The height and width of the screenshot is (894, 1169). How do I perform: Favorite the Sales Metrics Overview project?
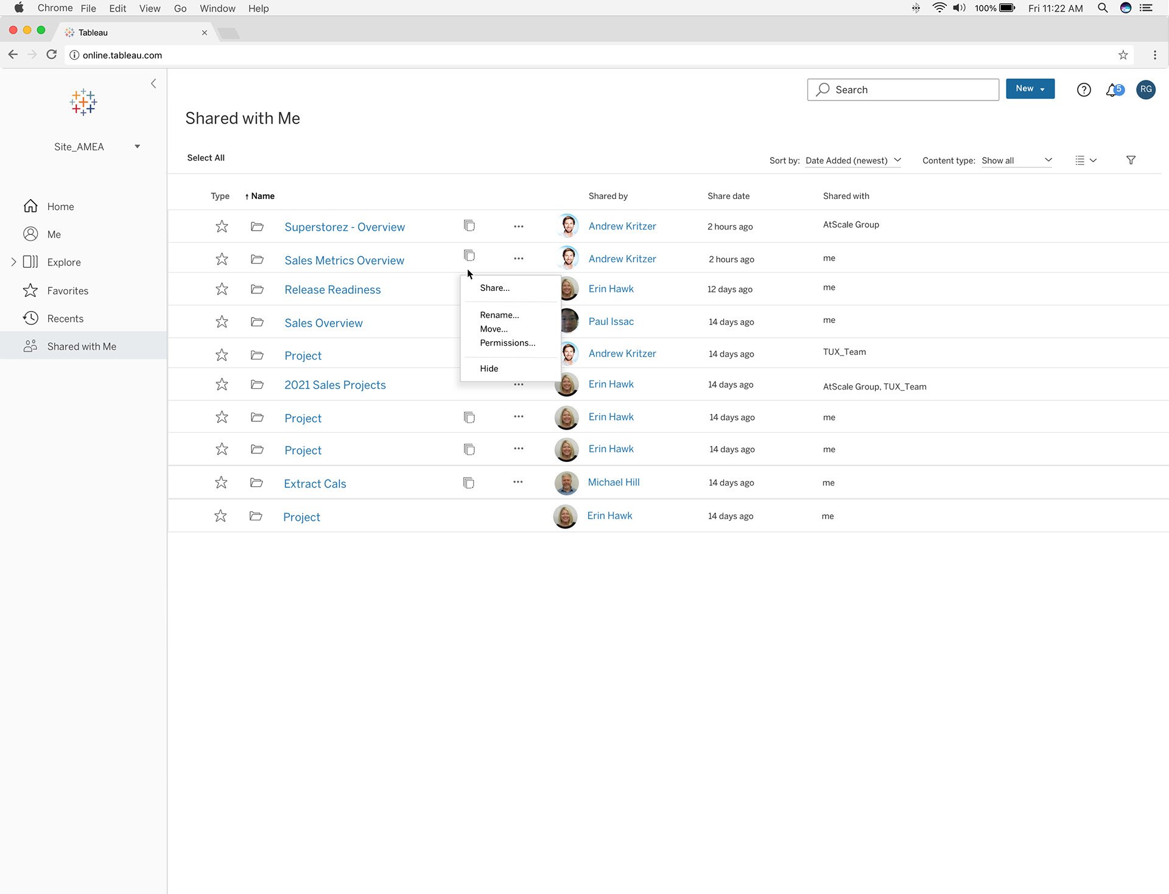point(222,259)
